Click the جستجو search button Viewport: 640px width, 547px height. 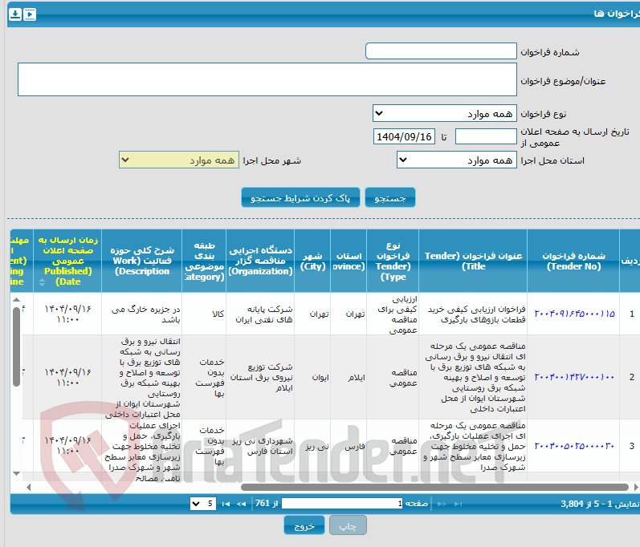(x=389, y=197)
